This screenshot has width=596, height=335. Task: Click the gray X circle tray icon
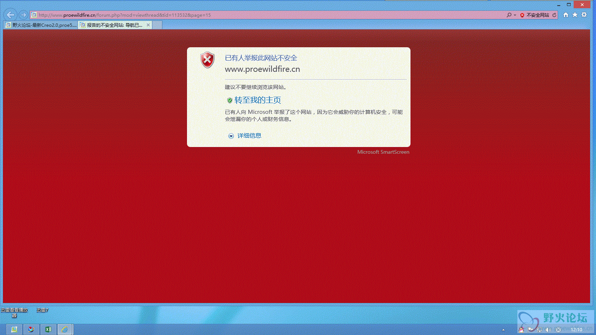click(558, 330)
